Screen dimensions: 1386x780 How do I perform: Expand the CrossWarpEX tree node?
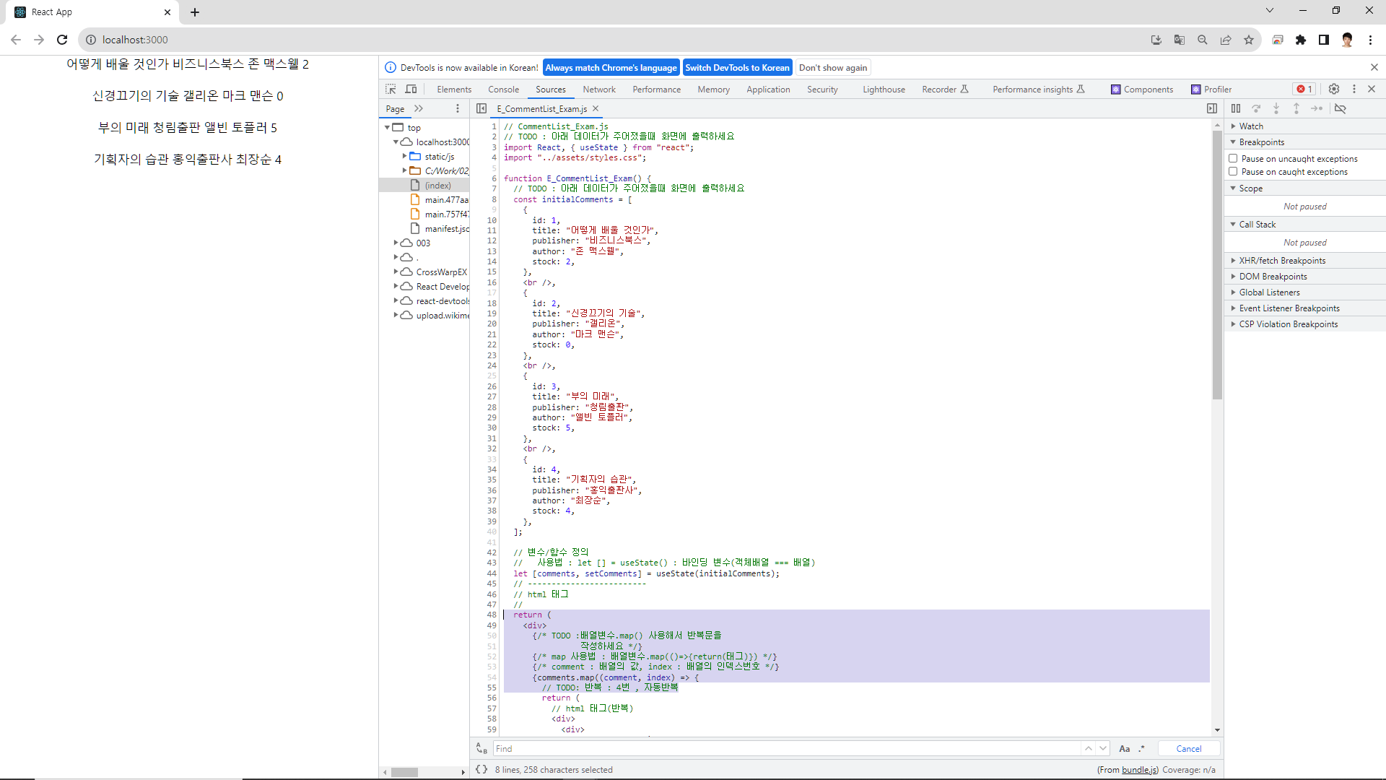click(396, 272)
